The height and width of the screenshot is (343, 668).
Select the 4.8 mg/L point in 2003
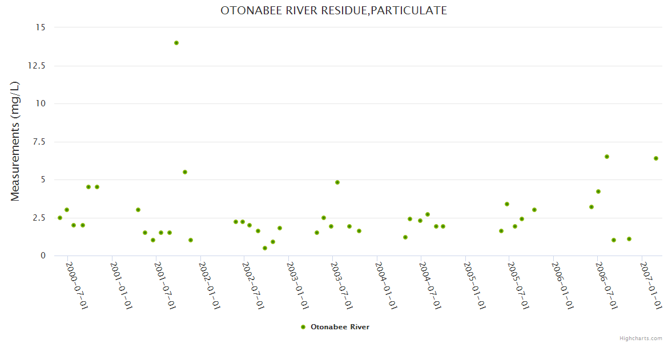pos(337,182)
